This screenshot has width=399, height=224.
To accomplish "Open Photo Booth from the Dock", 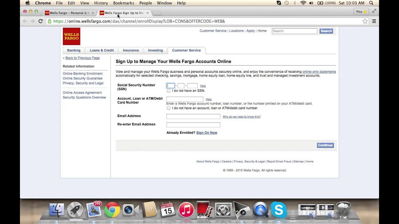I will click(x=204, y=210).
